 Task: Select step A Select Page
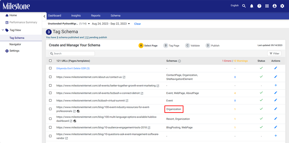(x=148, y=46)
